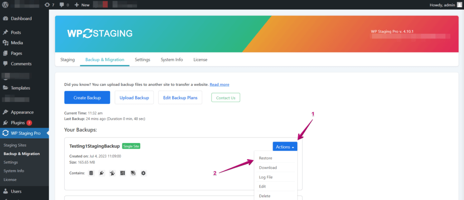Switch to the Settings tab
Viewport: 464px width, 200px height.
(x=142, y=59)
